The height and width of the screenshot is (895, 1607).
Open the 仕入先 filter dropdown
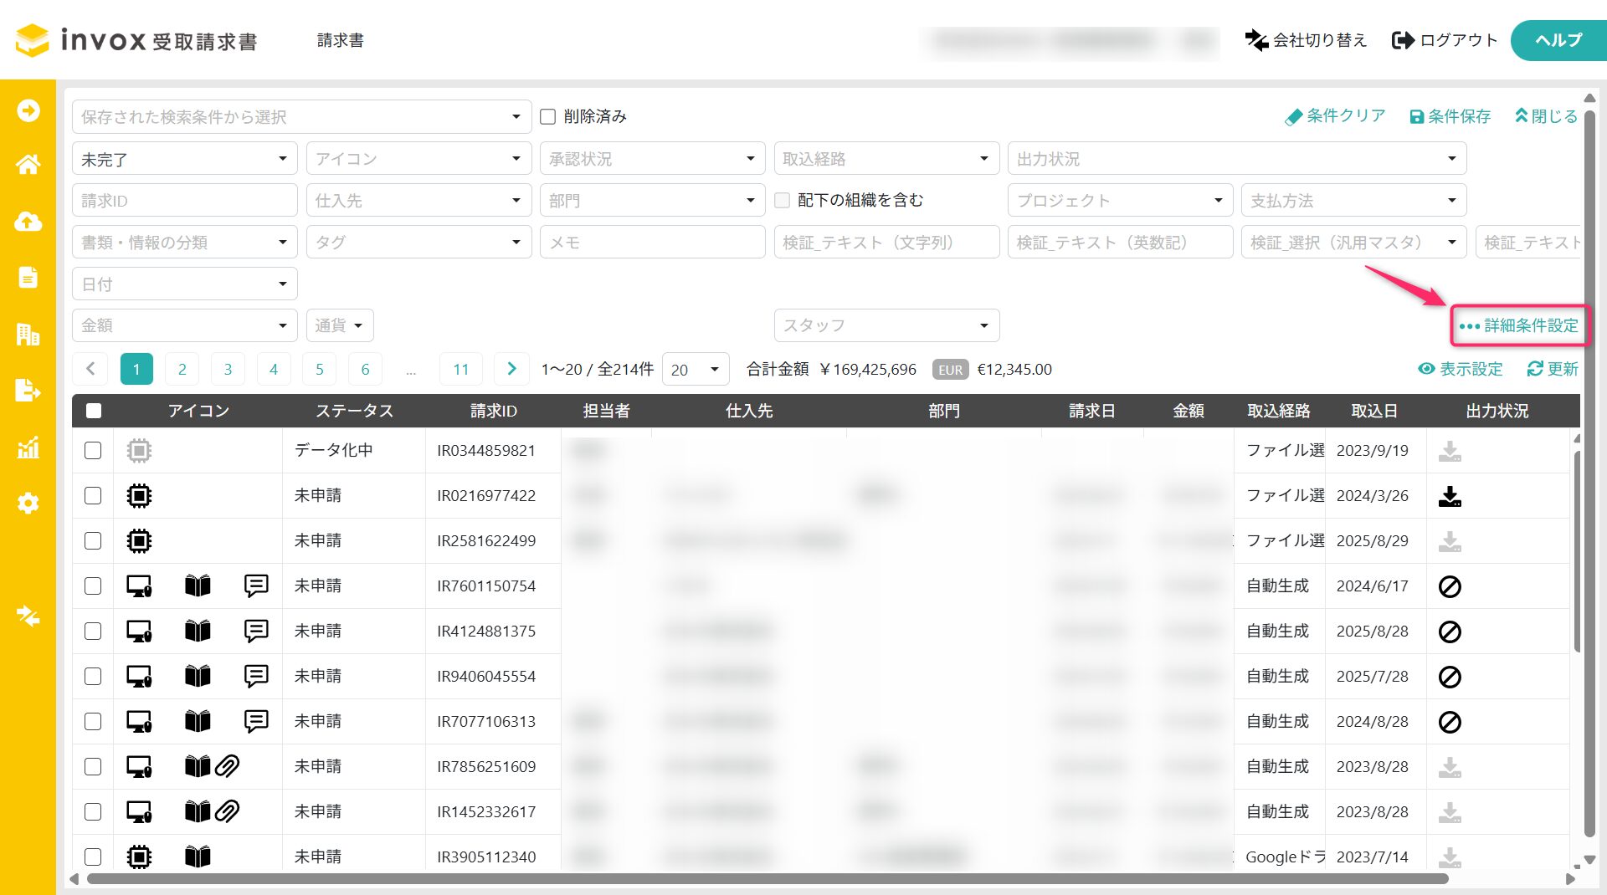418,201
